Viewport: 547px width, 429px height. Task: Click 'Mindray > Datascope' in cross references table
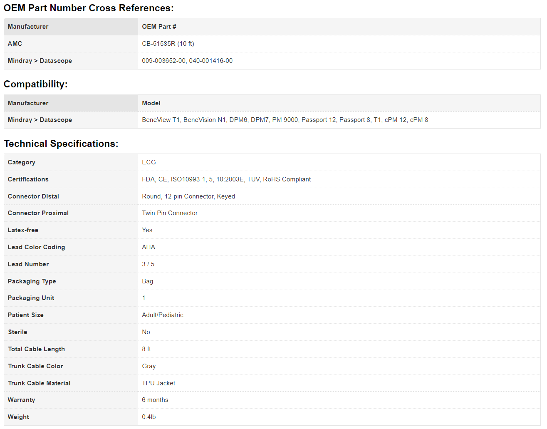tap(40, 61)
